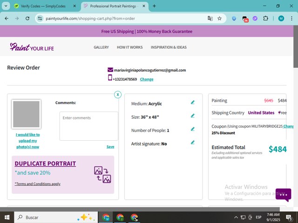Viewport: 298px width, 223px height.
Task: Open the network icon in system tray
Action: pos(243,217)
